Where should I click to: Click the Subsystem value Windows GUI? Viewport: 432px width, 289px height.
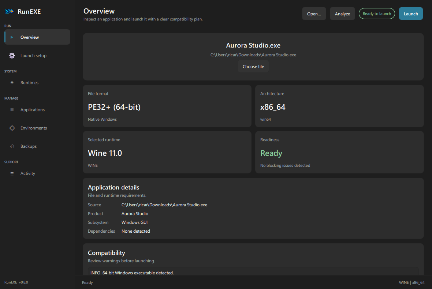[134, 222]
